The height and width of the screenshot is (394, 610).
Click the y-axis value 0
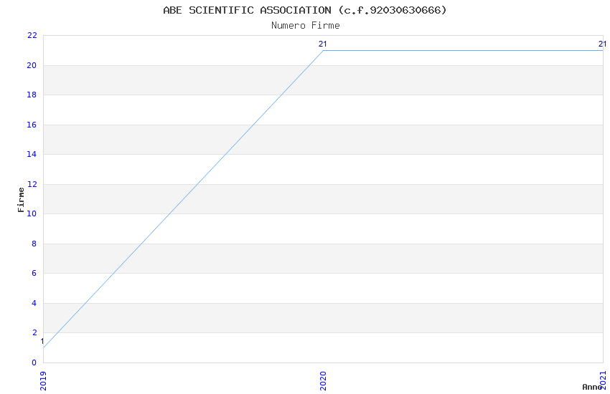tap(34, 362)
